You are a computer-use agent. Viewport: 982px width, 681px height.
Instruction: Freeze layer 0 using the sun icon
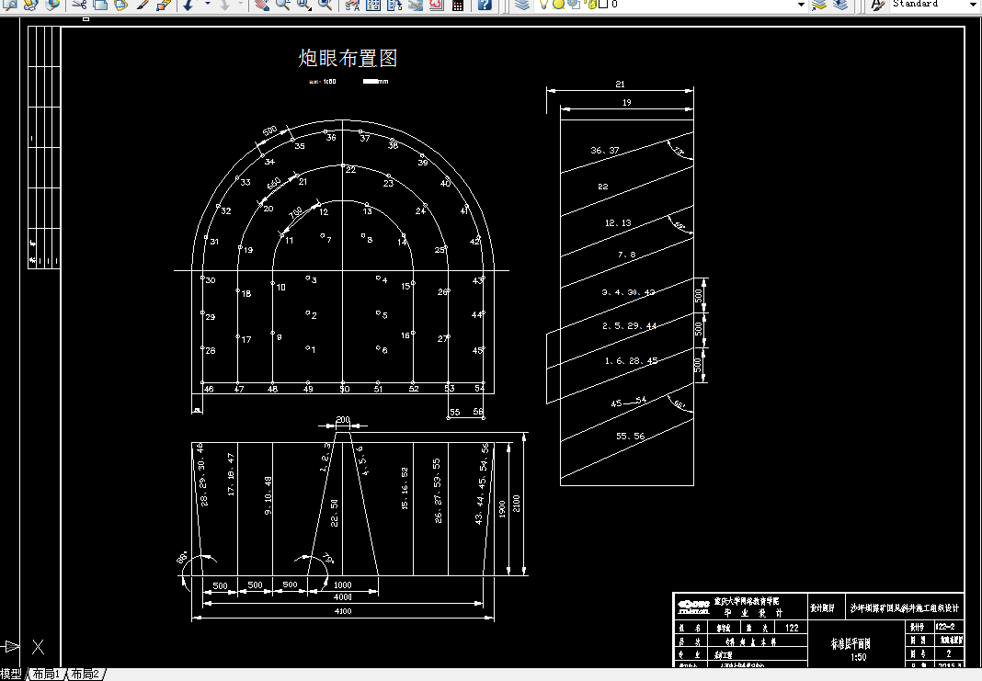[557, 6]
